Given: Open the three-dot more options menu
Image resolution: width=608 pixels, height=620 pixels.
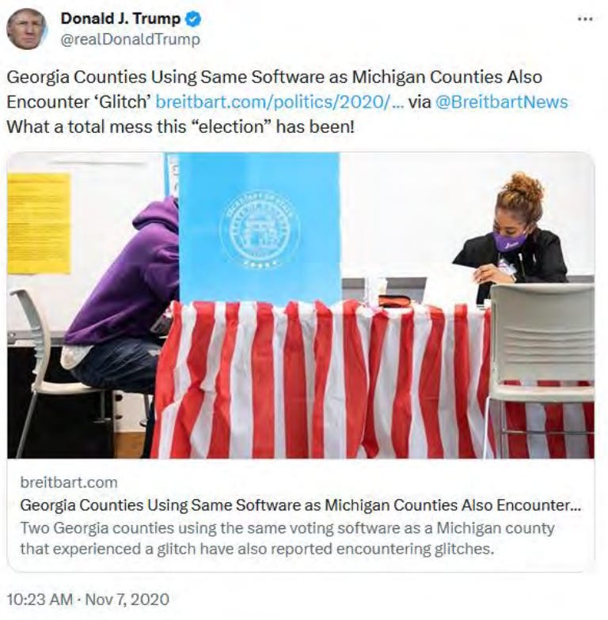Looking at the screenshot, I should point(585,19).
